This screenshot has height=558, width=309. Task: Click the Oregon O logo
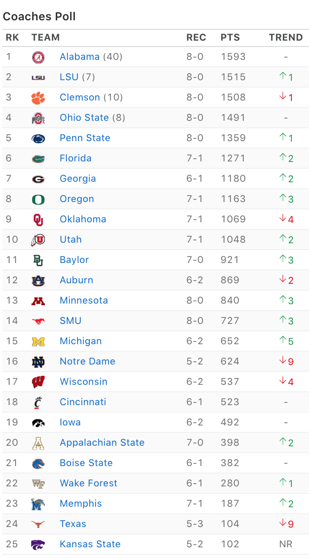click(x=38, y=199)
